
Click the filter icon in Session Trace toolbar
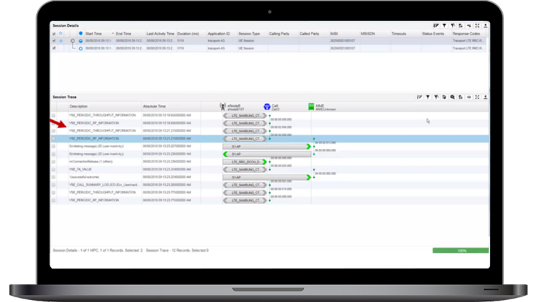click(428, 97)
